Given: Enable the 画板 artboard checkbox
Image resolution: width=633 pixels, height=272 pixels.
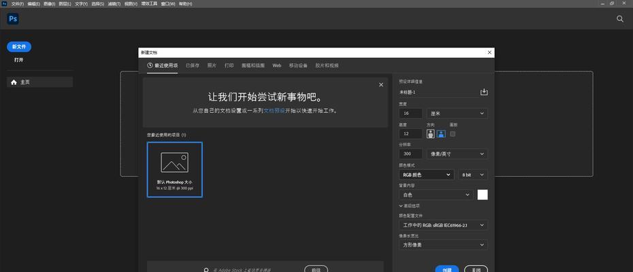Looking at the screenshot, I should click(453, 134).
